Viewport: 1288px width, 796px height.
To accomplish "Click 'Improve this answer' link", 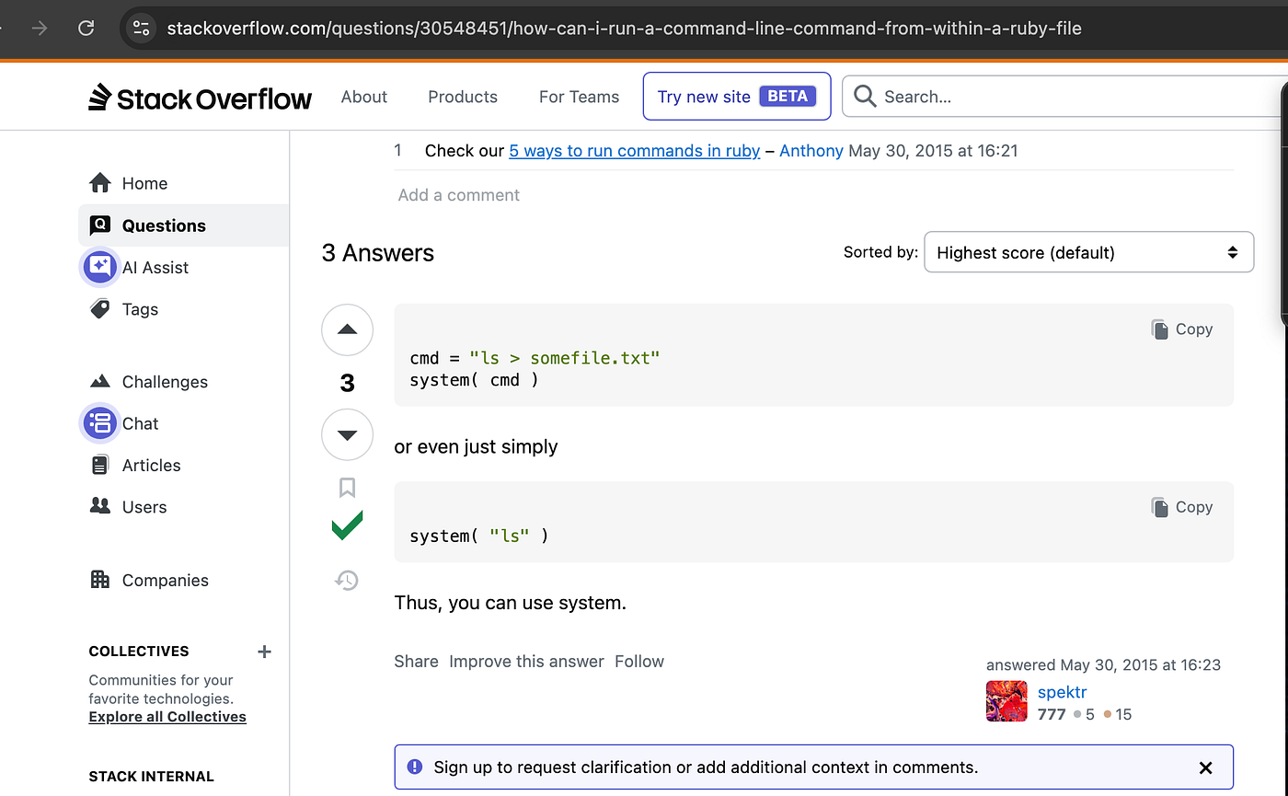I will point(526,662).
